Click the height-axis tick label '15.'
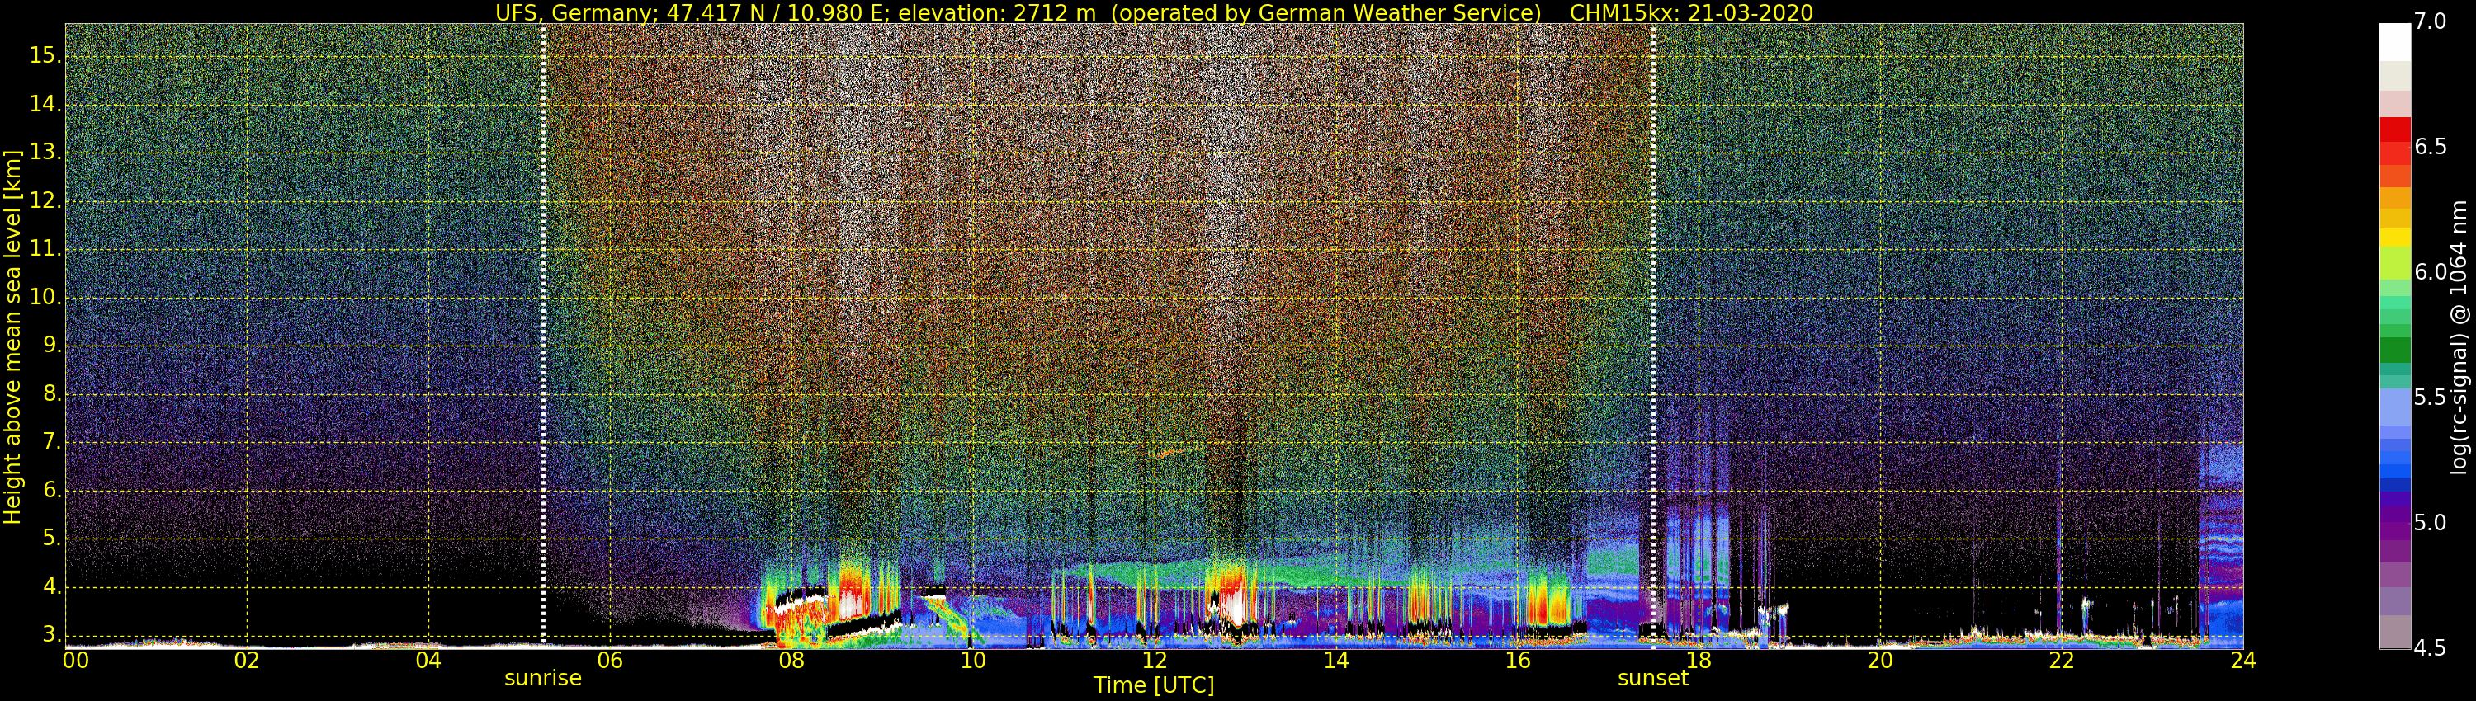 tap(45, 56)
